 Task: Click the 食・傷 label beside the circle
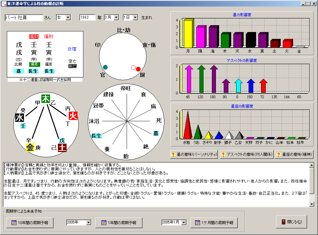pyautogui.click(x=149, y=45)
